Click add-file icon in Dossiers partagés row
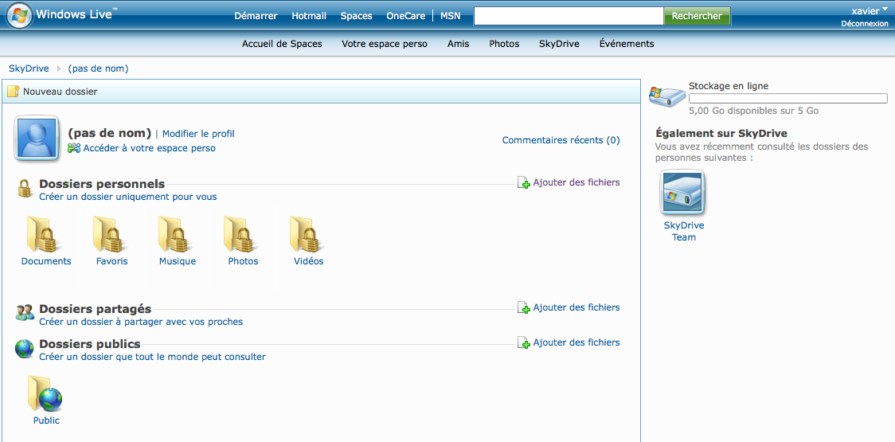 coord(523,307)
